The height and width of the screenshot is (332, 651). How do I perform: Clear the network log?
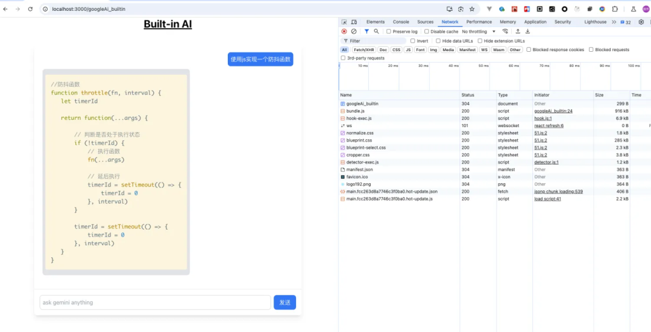pyautogui.click(x=354, y=31)
